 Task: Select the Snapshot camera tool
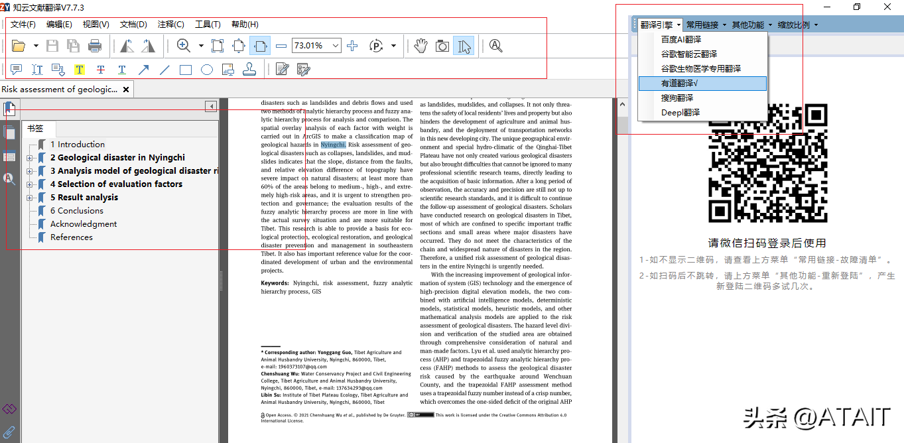click(x=442, y=46)
